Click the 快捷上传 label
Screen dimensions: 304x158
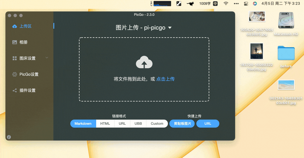pos(194,116)
